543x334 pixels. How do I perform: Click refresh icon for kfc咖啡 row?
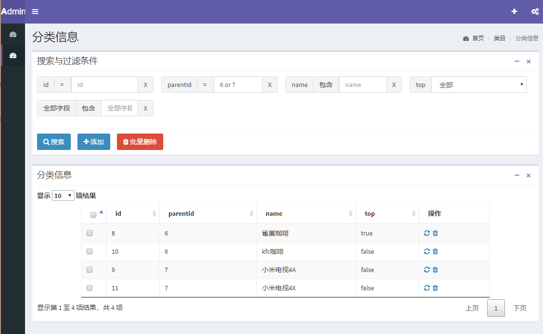point(427,251)
